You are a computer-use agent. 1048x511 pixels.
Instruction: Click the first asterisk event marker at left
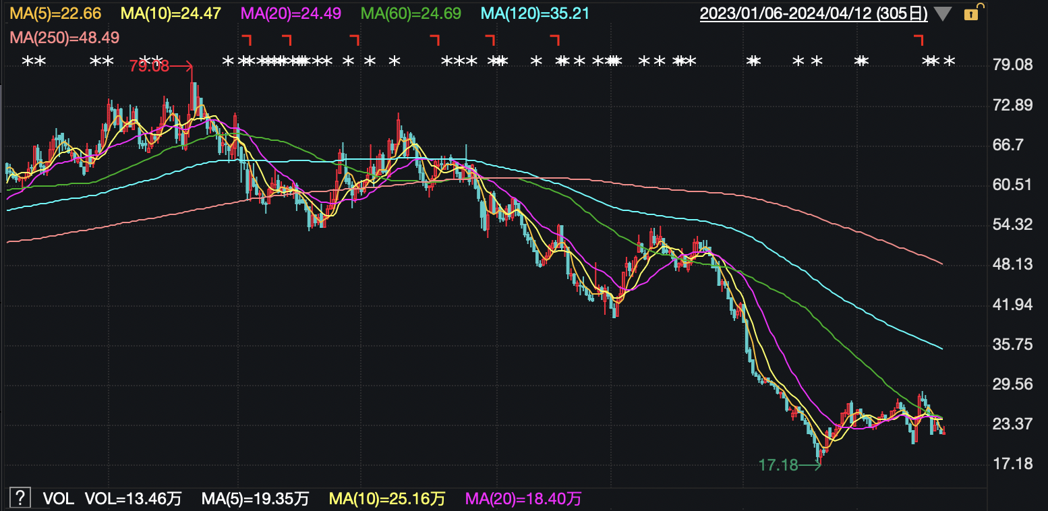tap(28, 61)
